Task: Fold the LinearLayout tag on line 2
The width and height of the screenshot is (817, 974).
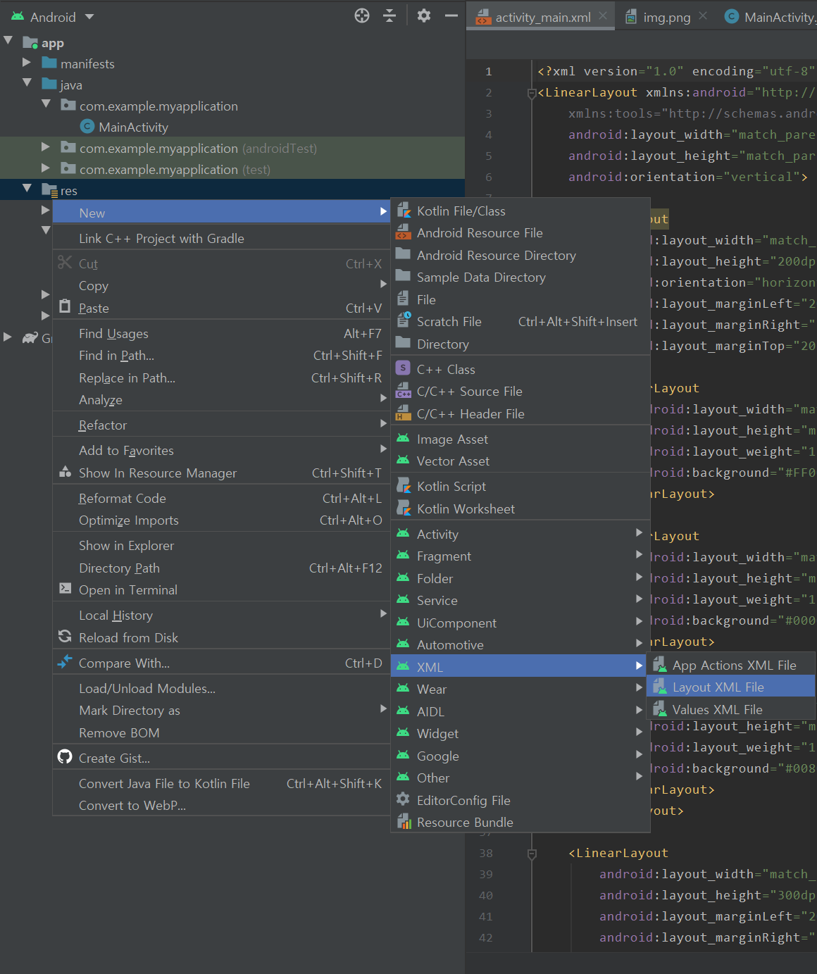Action: pos(532,93)
